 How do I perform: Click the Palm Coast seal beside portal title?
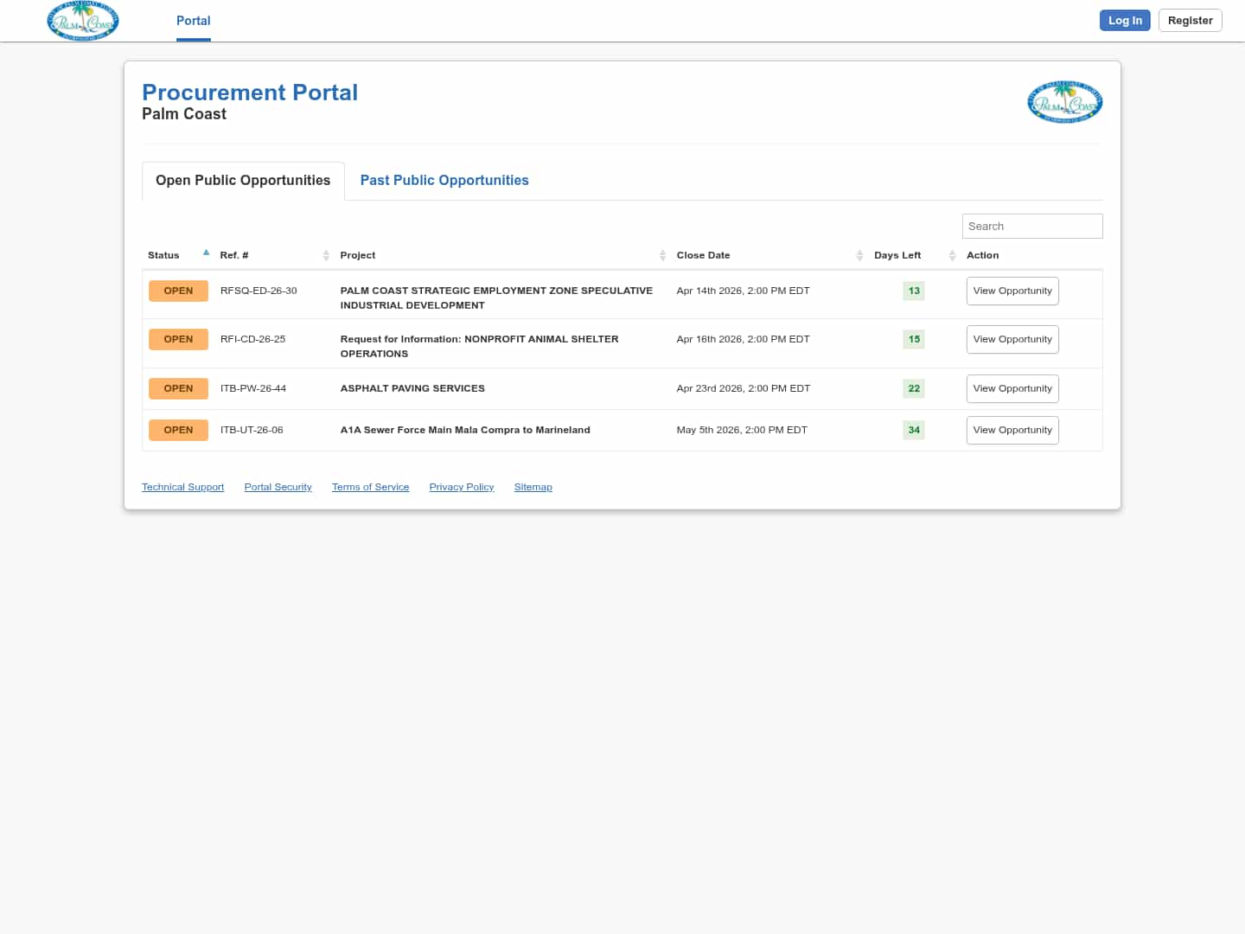[x=1064, y=102]
